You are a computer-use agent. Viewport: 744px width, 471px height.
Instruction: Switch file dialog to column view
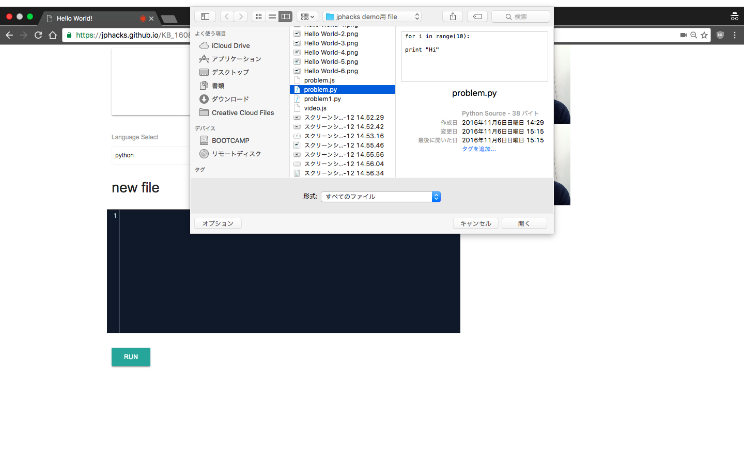286,17
